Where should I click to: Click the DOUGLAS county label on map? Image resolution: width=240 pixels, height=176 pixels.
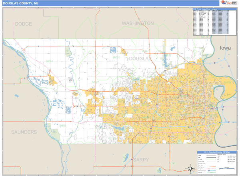point(140,58)
